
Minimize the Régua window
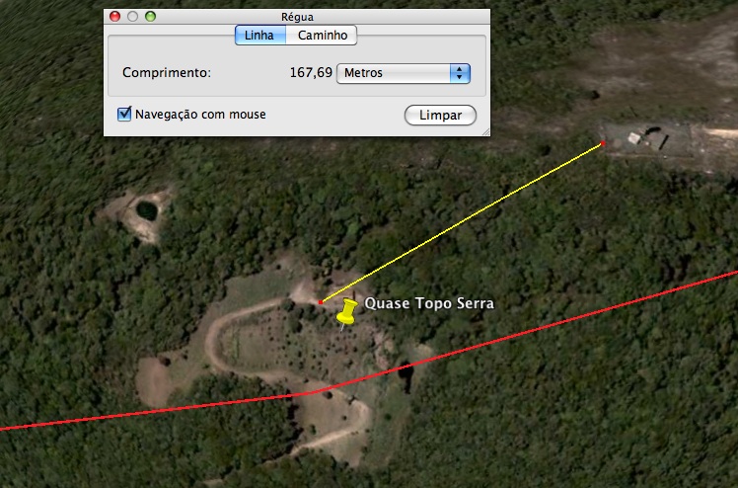click(133, 17)
